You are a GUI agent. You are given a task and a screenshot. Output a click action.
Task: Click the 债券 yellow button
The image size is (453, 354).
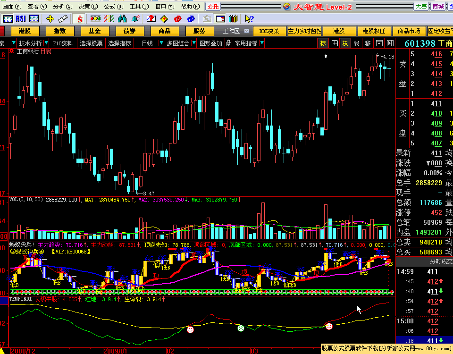130,31
